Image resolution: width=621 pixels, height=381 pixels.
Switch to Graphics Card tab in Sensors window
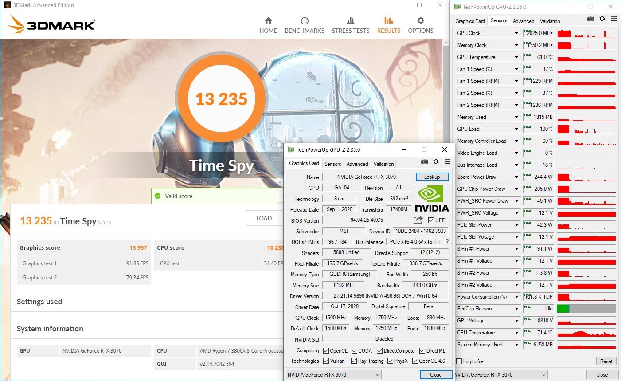pos(470,21)
